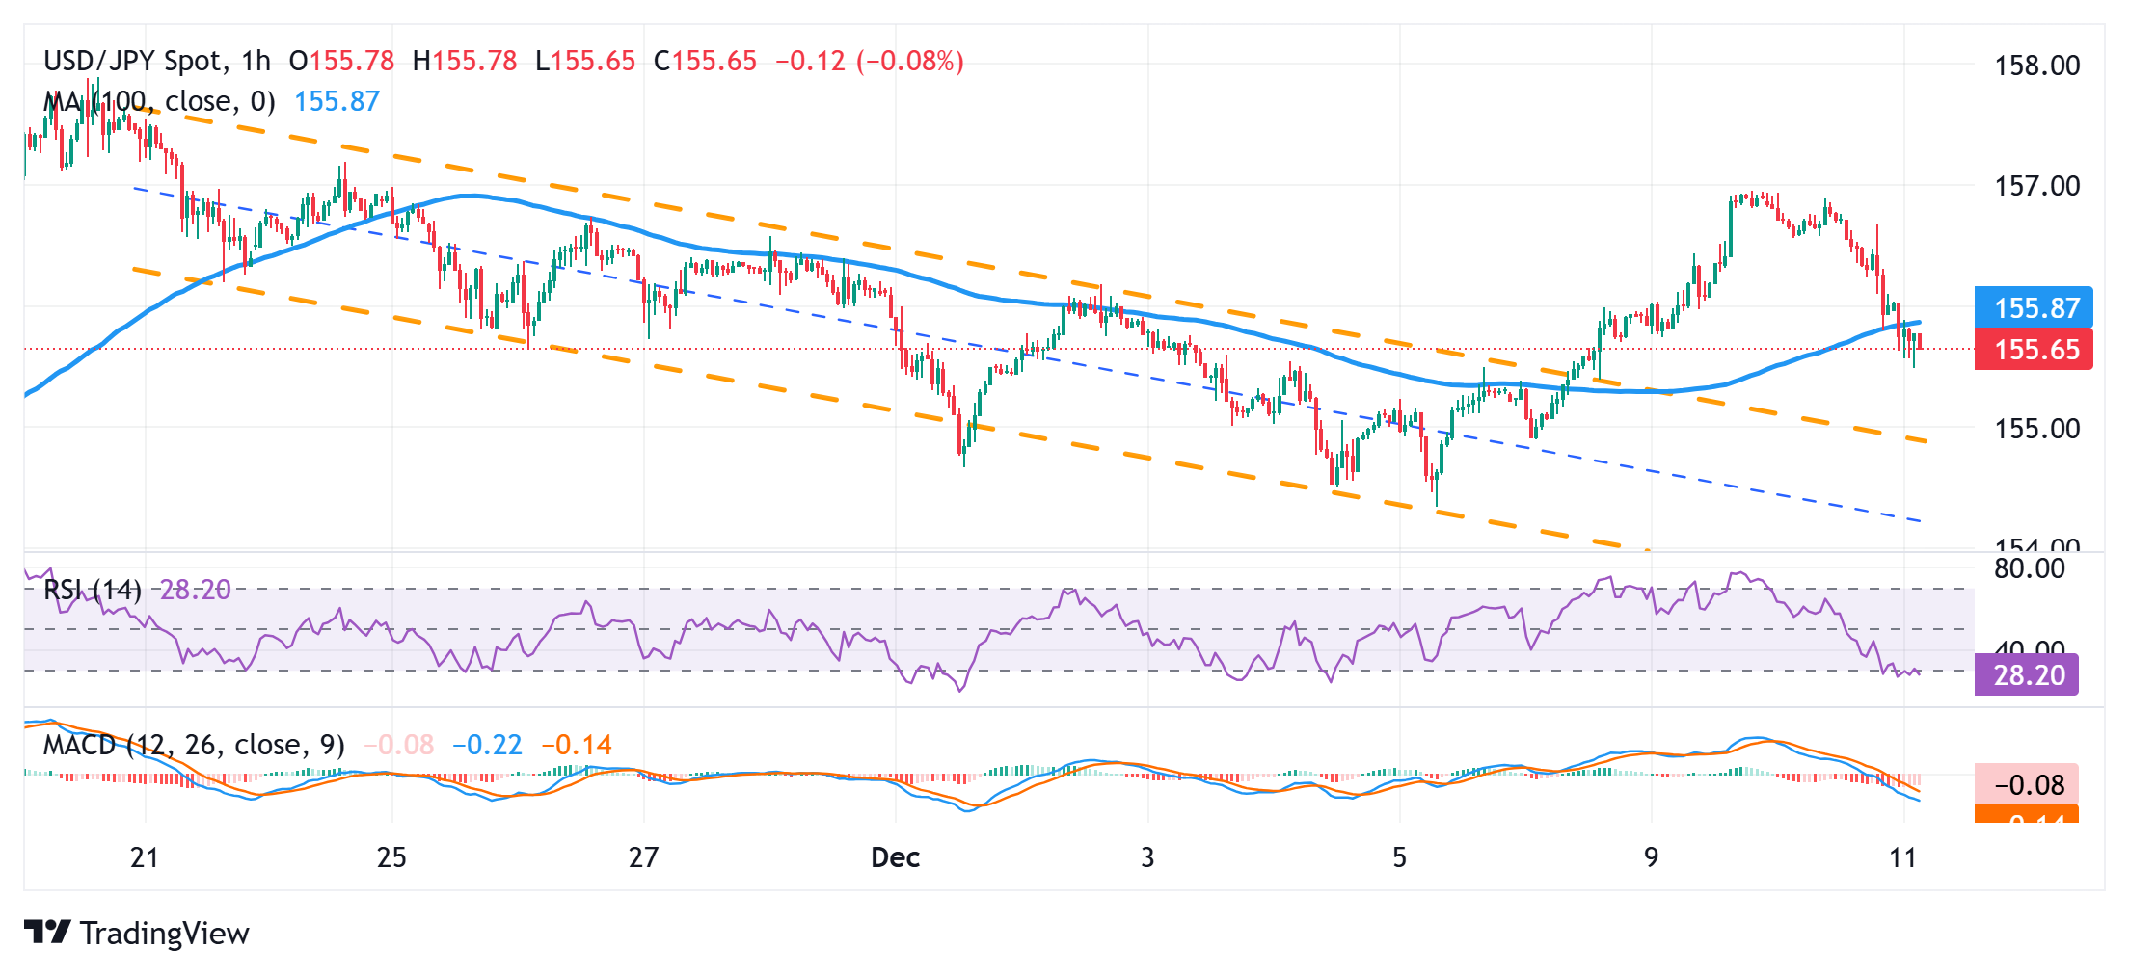This screenshot has height=975, width=2129.
Task: Click the red 155.65 current price tag
Action: tap(2033, 349)
